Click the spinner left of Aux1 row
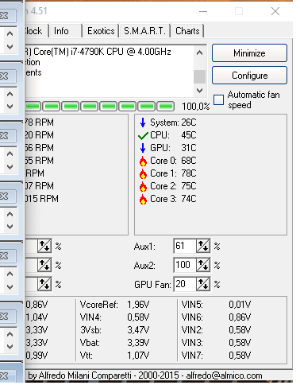Screen dimensions: 300x389 pyautogui.click(x=44, y=246)
